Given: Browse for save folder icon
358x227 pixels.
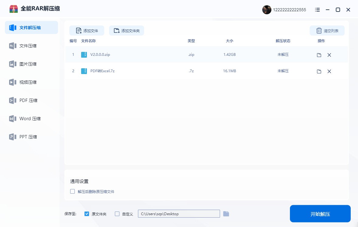Looking at the screenshot, I should [226, 214].
